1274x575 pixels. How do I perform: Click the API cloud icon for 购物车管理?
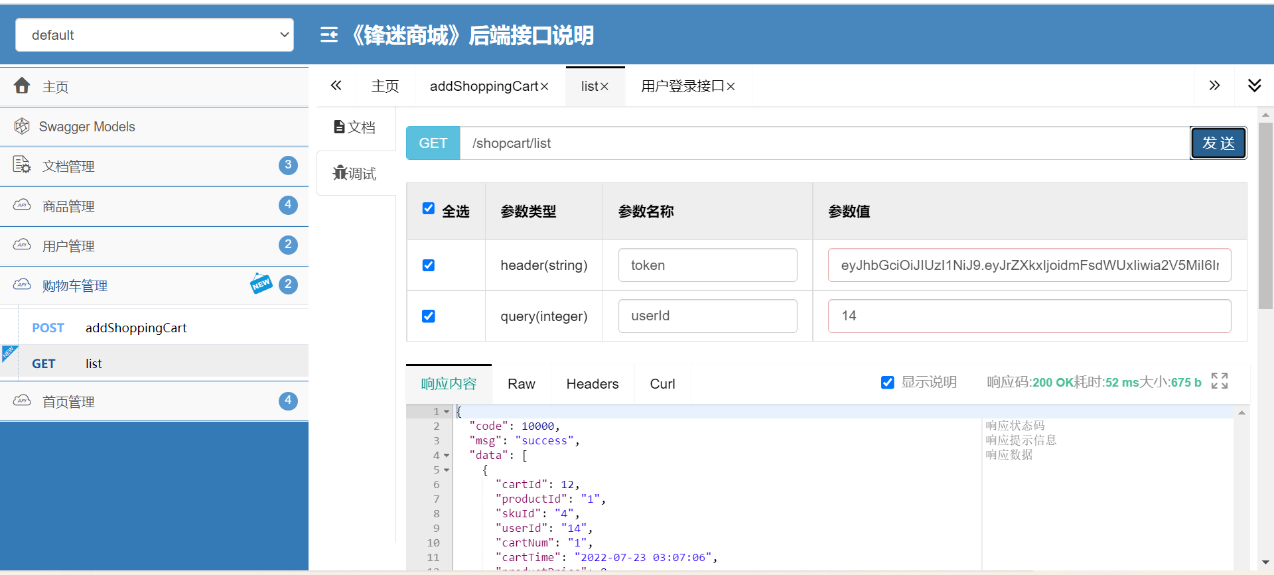click(x=22, y=285)
